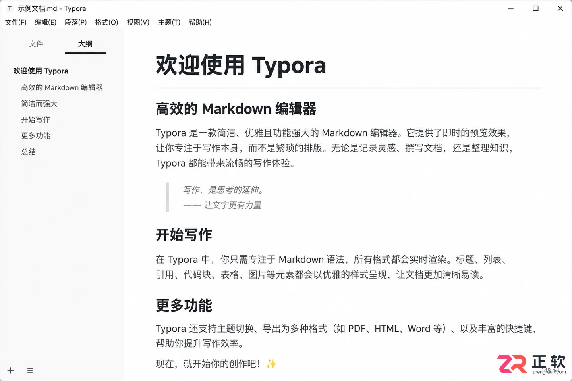Click the paragraph starting Typora 是一款简洁
This screenshot has width=572, height=381.
click(x=334, y=148)
